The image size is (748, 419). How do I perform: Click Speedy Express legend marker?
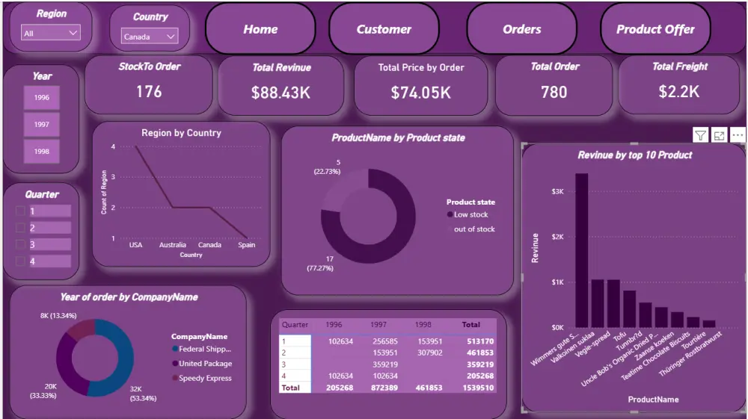pos(175,378)
